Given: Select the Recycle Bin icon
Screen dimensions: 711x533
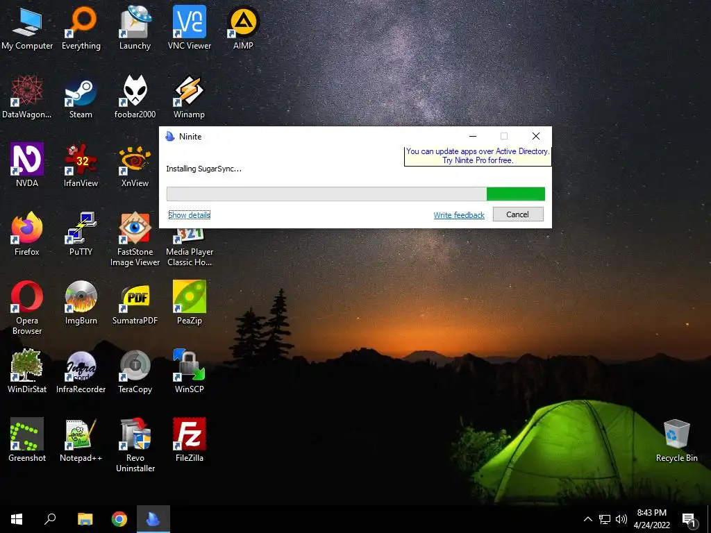Looking at the screenshot, I should coord(676,441).
